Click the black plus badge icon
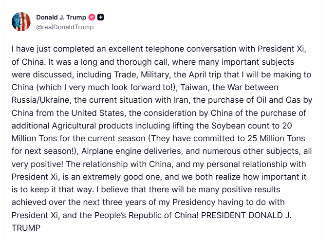This screenshot has width=335, height=240. 101,18
